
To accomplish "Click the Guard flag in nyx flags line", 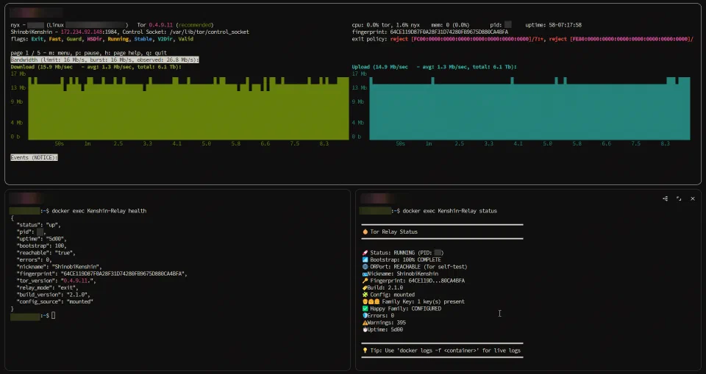I will (x=74, y=39).
